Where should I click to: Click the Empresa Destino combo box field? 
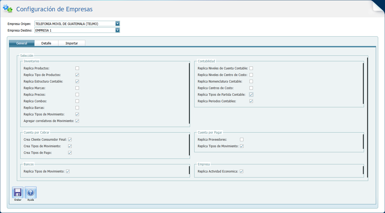coord(75,30)
